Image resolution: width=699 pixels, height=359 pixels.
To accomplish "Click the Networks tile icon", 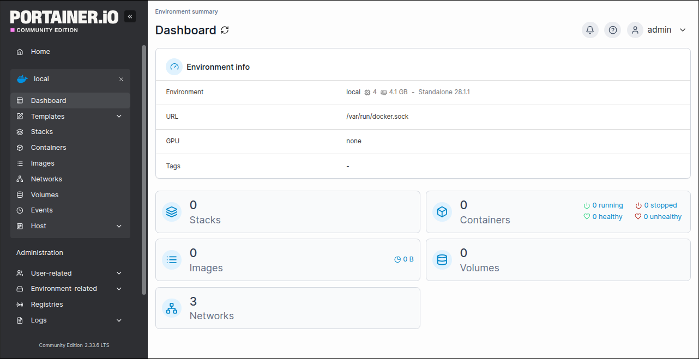I will click(172, 308).
